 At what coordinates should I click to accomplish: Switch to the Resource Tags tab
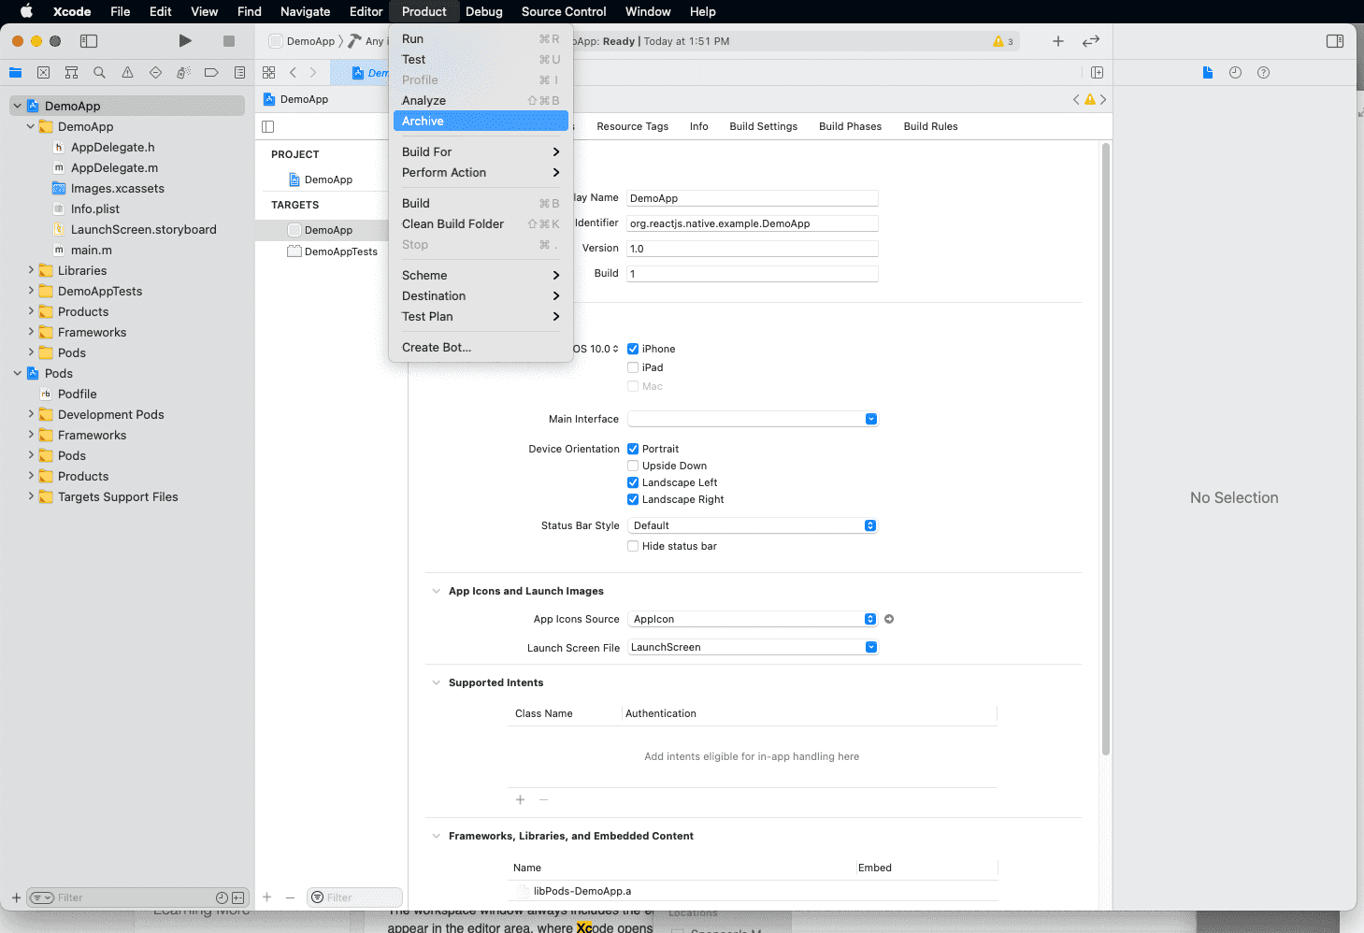point(633,126)
